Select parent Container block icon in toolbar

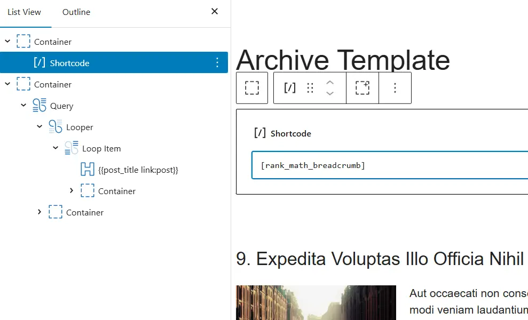[x=251, y=88]
